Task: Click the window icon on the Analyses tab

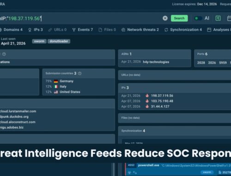Action: click(209, 30)
